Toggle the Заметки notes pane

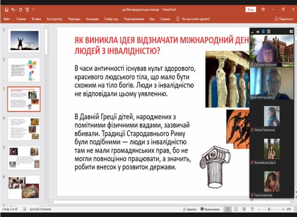coord(189,209)
